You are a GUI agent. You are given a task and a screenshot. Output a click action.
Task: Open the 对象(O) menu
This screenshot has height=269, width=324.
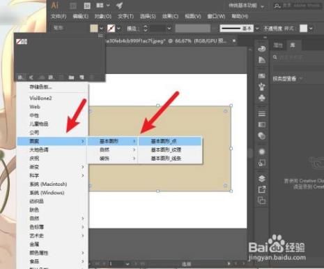pyautogui.click(x=103, y=16)
